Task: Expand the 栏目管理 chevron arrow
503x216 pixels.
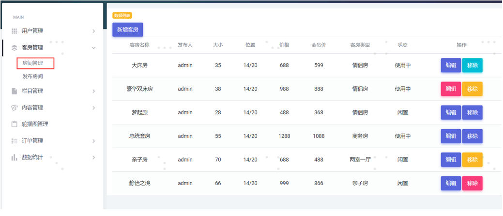Action: 93,91
